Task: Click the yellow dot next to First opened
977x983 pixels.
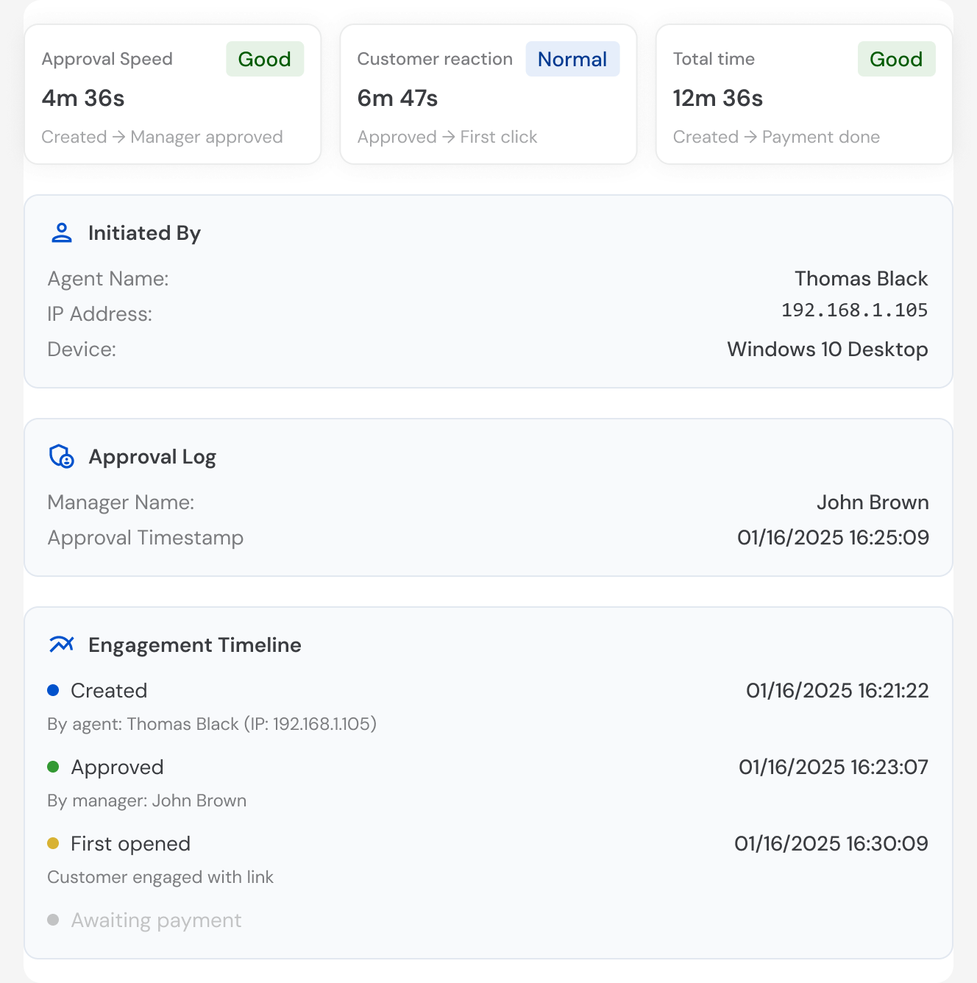Action: pos(53,843)
